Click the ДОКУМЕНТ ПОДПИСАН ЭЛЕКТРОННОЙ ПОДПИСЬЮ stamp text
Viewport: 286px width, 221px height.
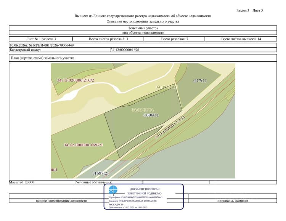coord(145,191)
